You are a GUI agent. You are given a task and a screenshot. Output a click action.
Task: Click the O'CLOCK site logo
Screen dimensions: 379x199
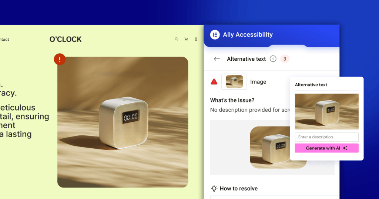tap(66, 39)
